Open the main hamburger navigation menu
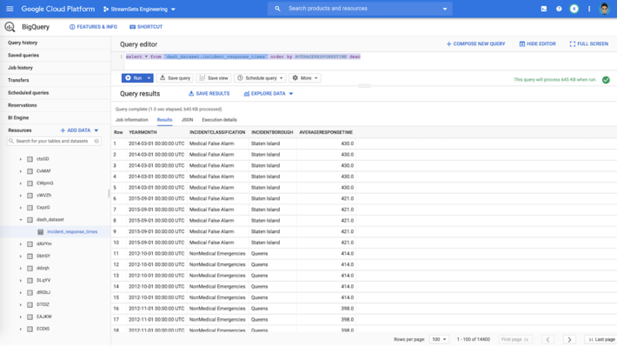 10,9
